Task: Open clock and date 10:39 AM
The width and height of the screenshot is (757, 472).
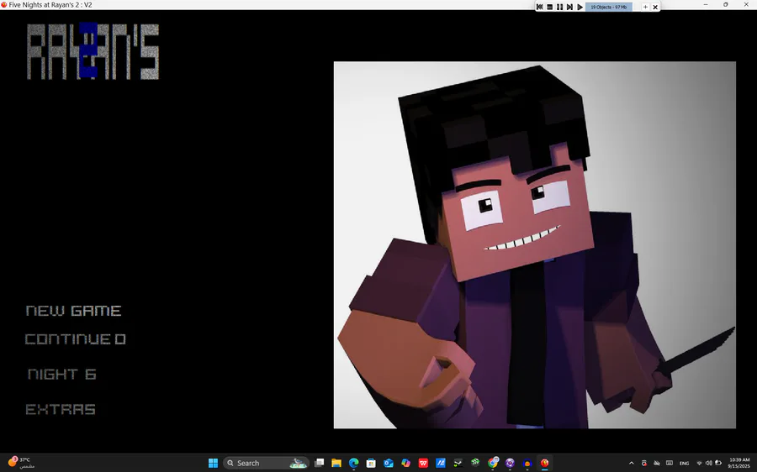Action: tap(739, 463)
